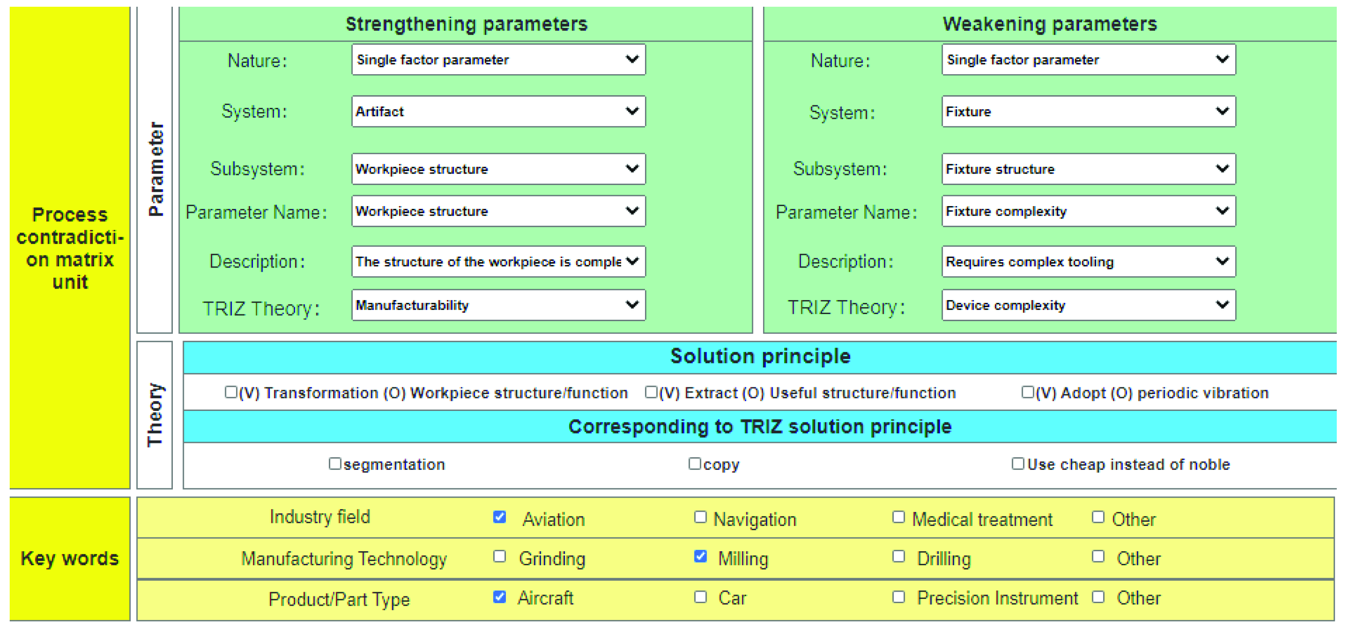The height and width of the screenshot is (633, 1349).
Task: Tick the segmentation TRIZ principle checkbox
Action: [335, 463]
